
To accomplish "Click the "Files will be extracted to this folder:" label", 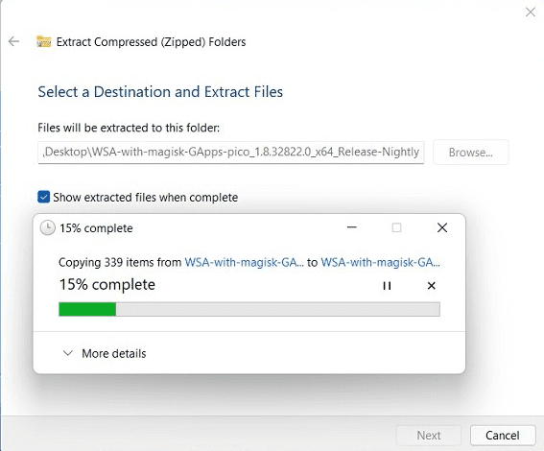I will point(129,128).
